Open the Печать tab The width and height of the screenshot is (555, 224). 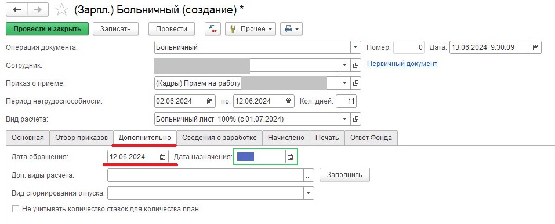pos(328,138)
